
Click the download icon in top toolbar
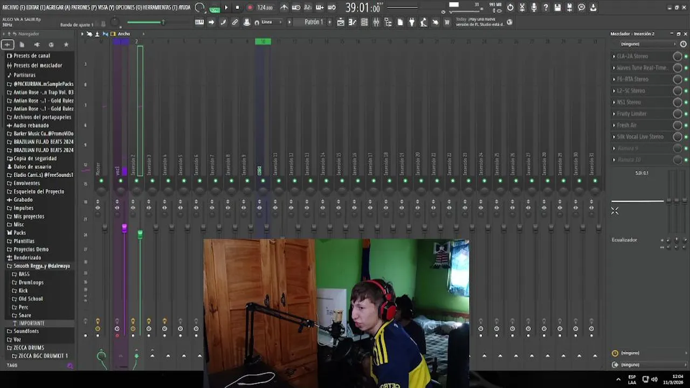coord(593,8)
